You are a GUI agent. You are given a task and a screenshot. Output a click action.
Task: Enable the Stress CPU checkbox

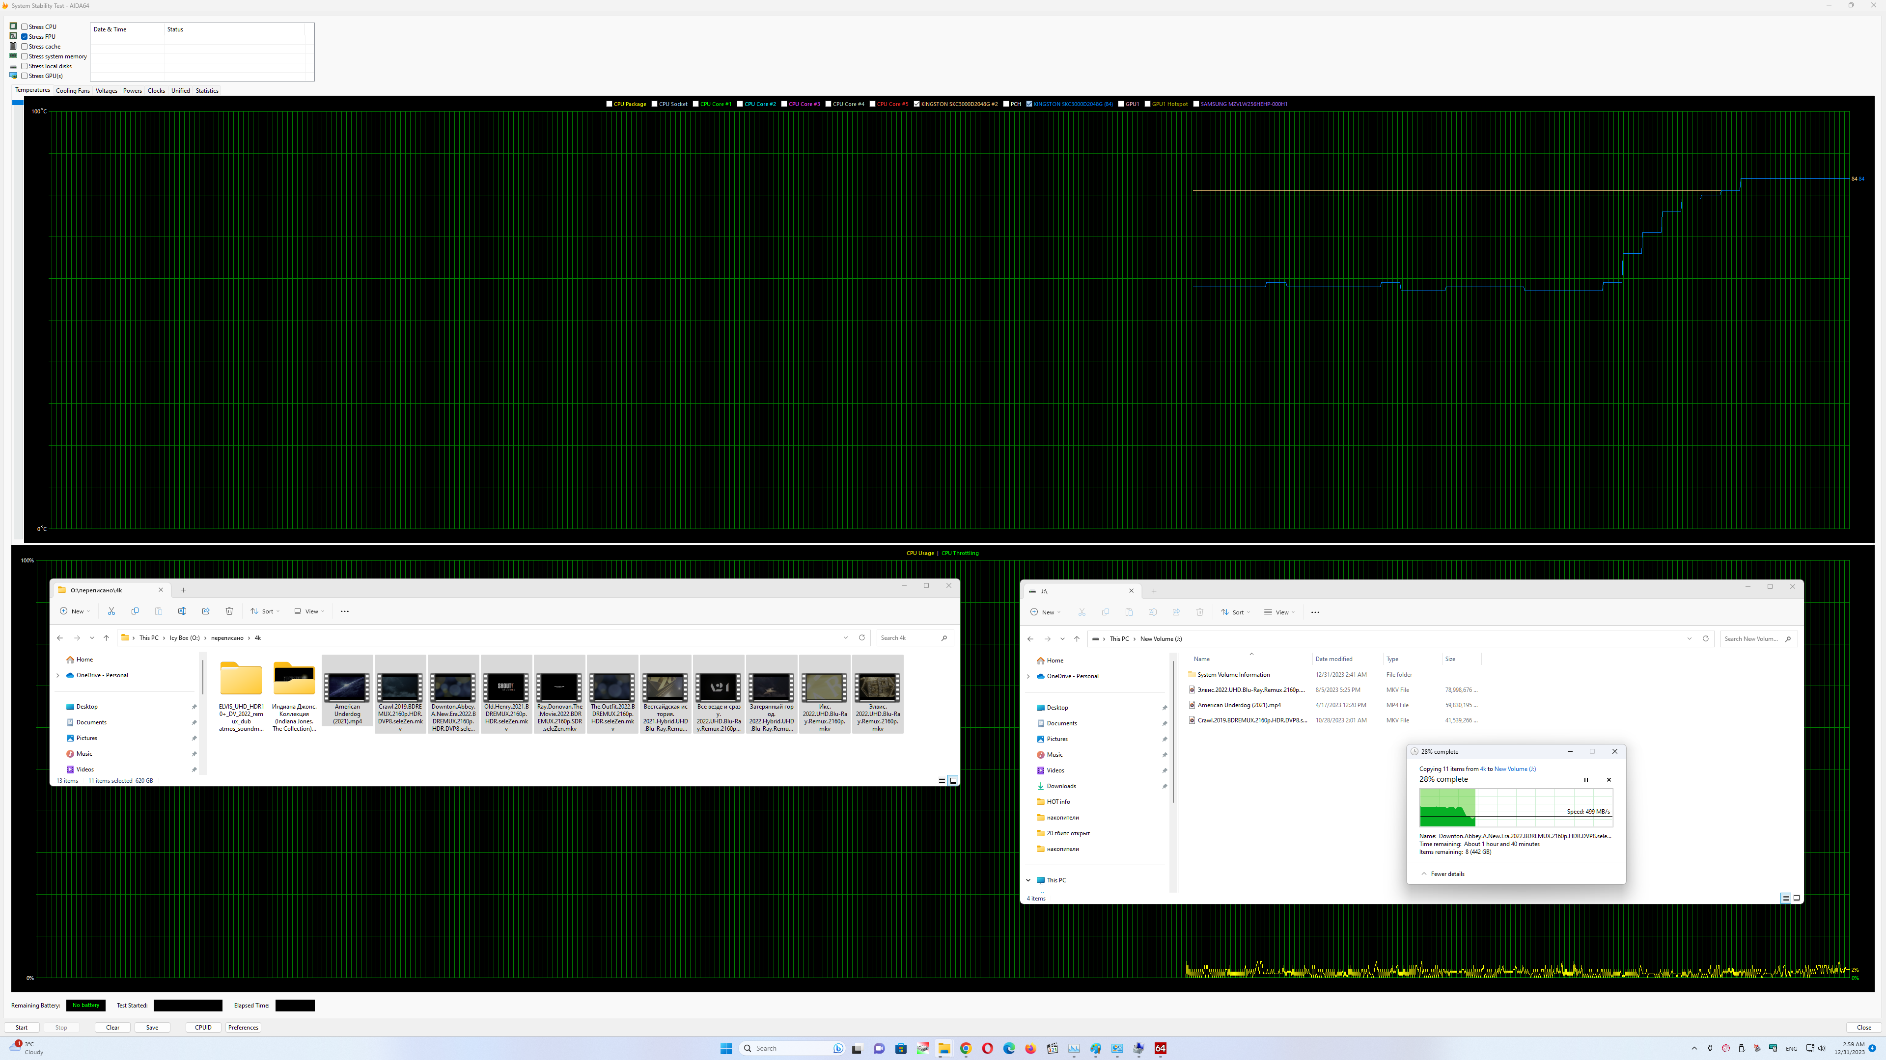pyautogui.click(x=25, y=27)
